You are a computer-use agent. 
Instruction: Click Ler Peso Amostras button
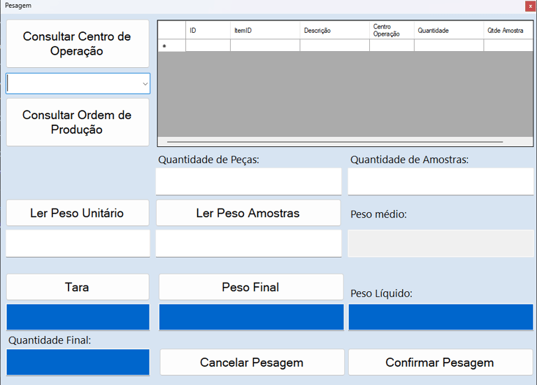[x=248, y=213]
